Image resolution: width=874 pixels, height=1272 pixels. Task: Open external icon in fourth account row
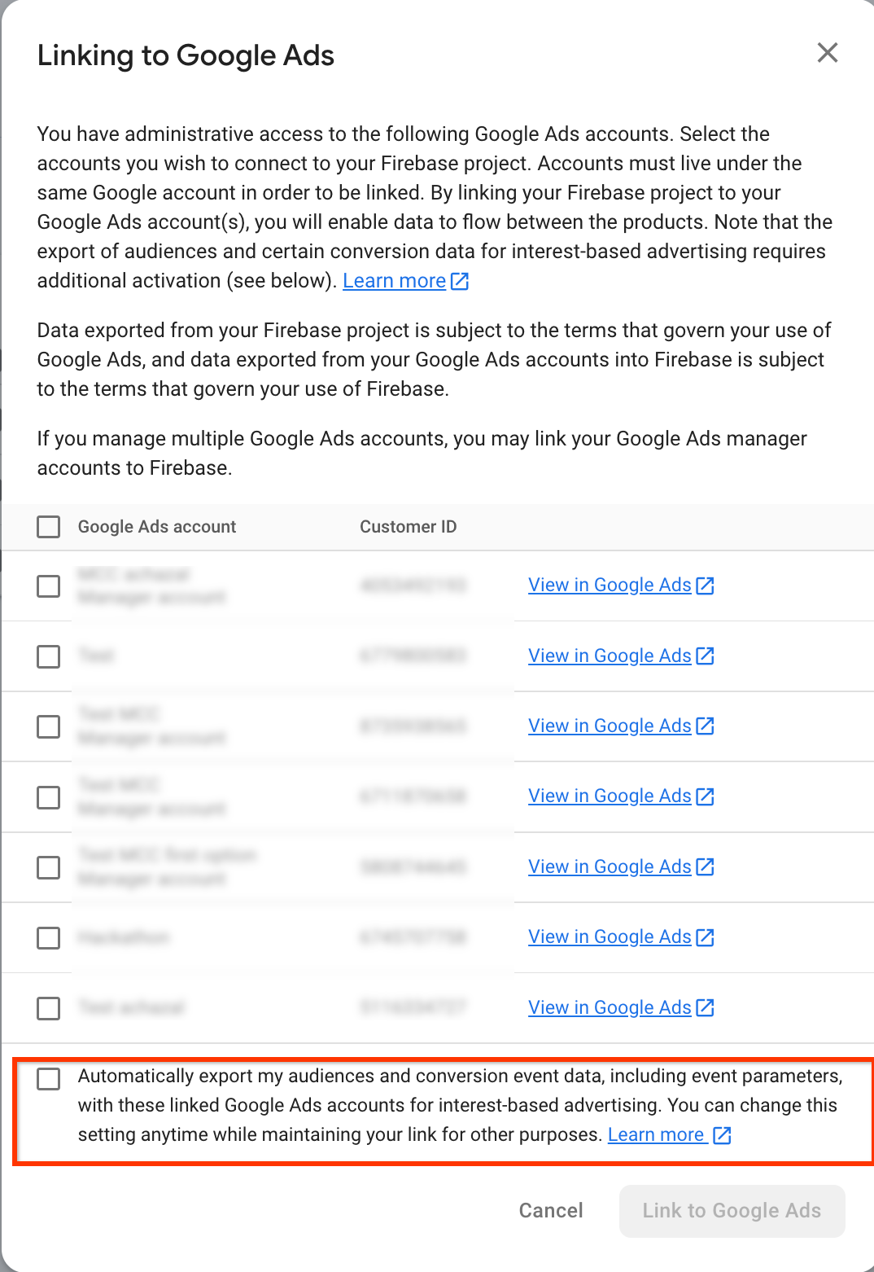pyautogui.click(x=706, y=796)
